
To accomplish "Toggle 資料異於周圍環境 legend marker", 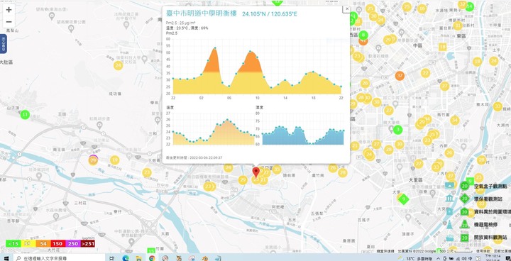I will pyautogui.click(x=465, y=211).
